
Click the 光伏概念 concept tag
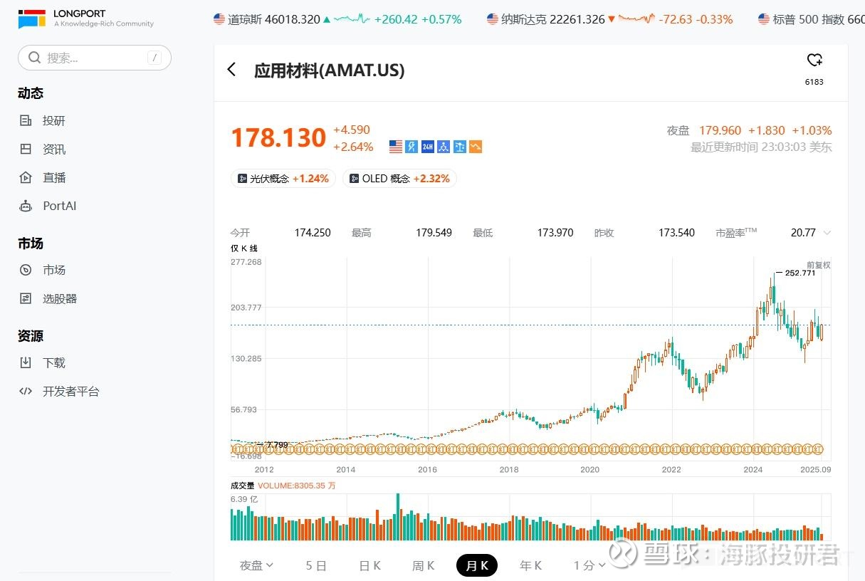283,179
